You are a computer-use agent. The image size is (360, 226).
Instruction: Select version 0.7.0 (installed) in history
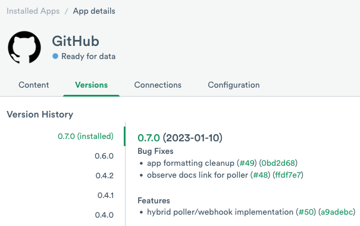(86, 136)
